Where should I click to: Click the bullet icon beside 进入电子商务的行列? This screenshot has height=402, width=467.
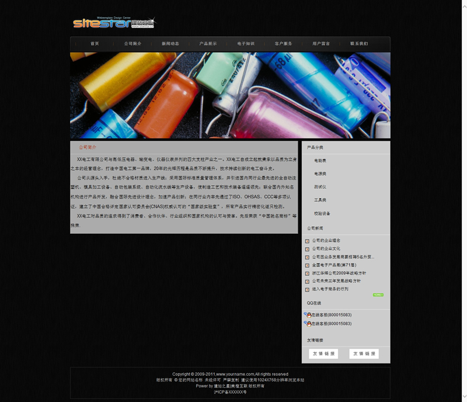(x=307, y=289)
